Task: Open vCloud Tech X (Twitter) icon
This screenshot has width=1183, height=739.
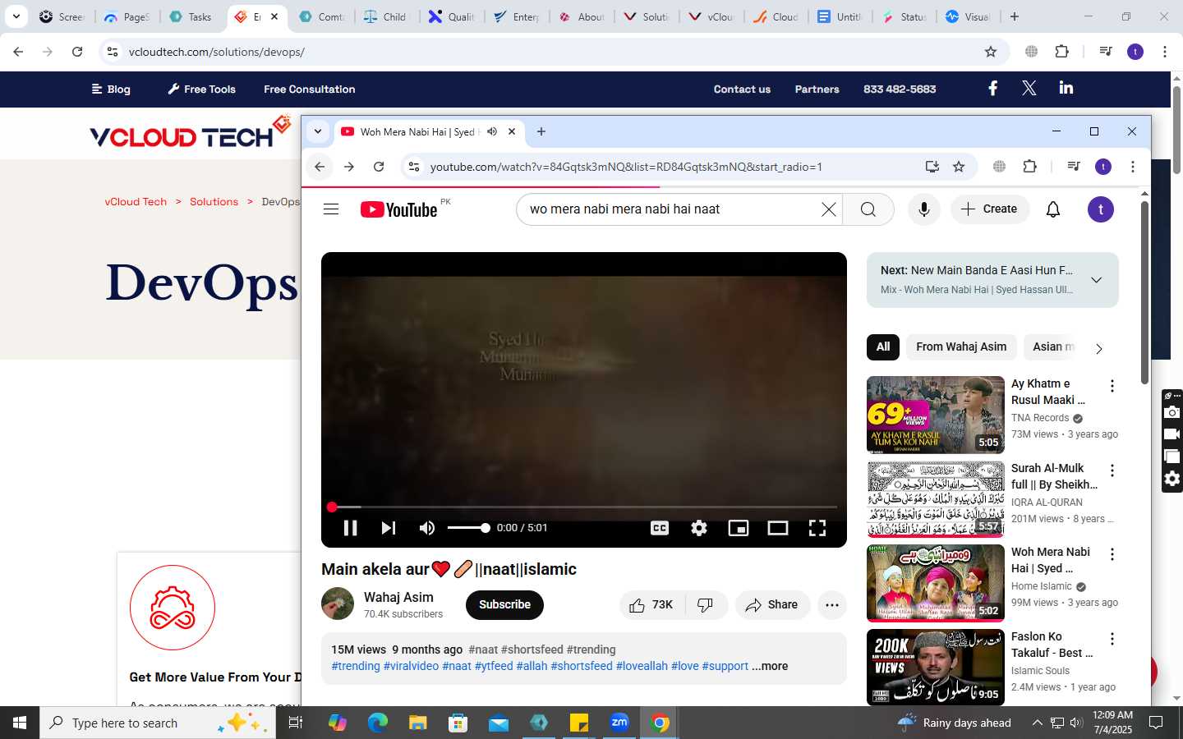Action: click(1029, 88)
